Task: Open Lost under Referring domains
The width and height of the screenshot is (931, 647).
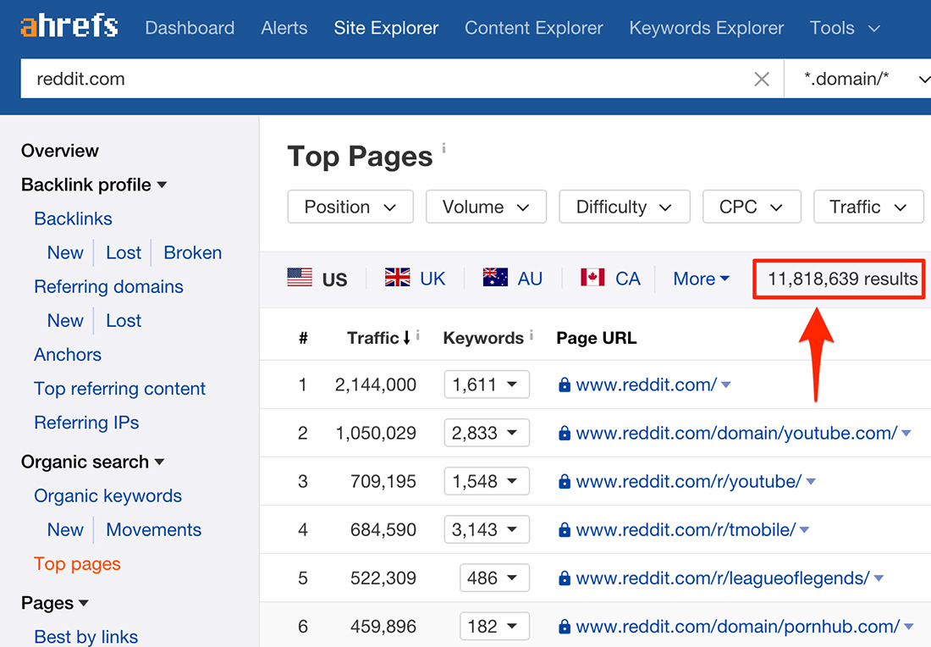Action: coord(124,320)
